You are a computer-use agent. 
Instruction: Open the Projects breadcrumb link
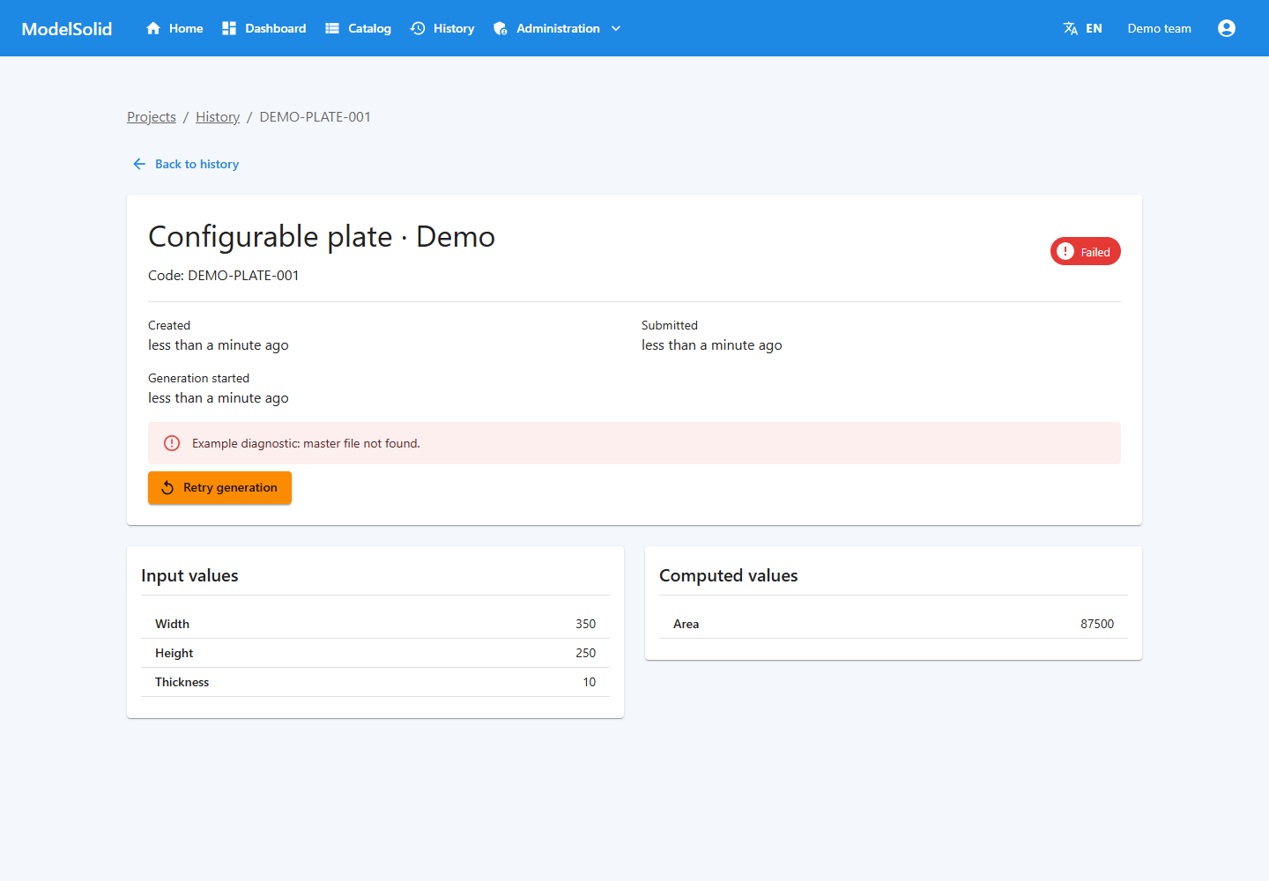(152, 117)
